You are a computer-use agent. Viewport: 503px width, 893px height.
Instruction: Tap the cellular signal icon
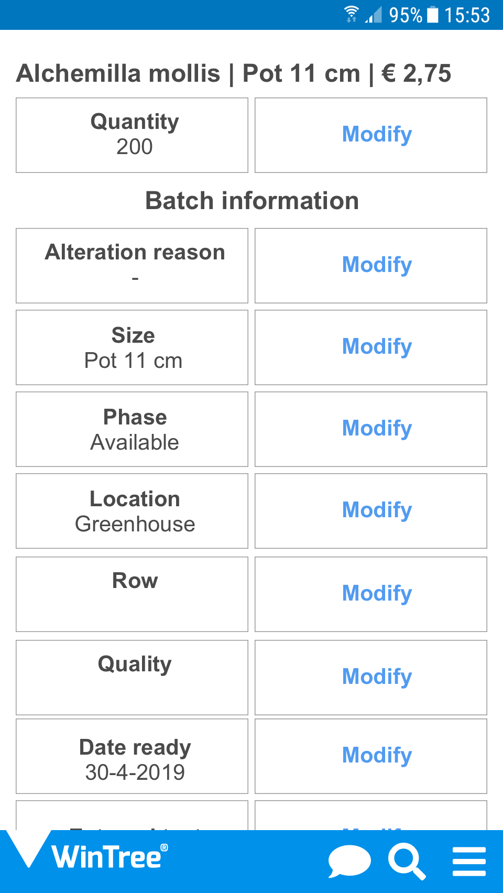[x=374, y=14]
